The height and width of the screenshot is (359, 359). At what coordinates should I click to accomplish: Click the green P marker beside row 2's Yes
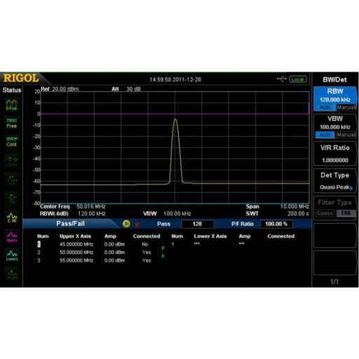click(163, 257)
